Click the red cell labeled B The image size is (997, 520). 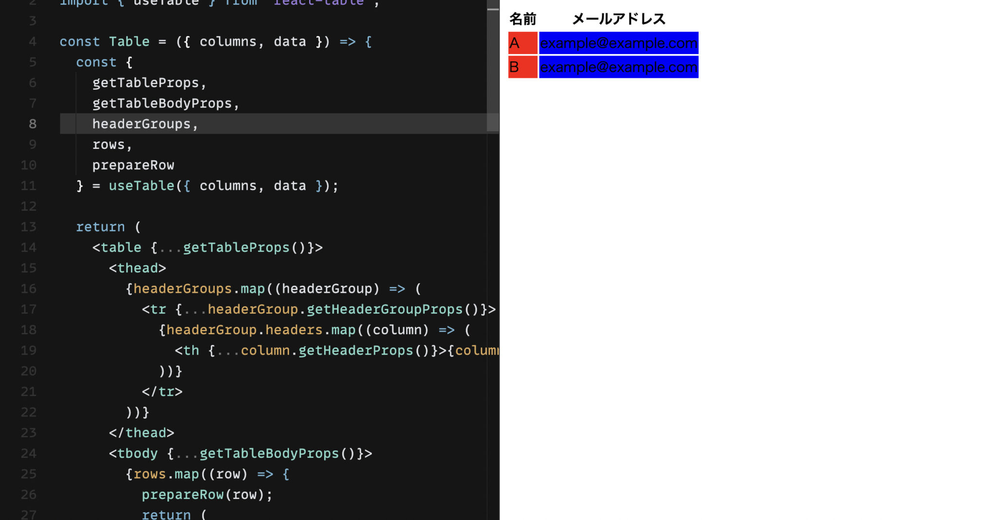(x=522, y=67)
